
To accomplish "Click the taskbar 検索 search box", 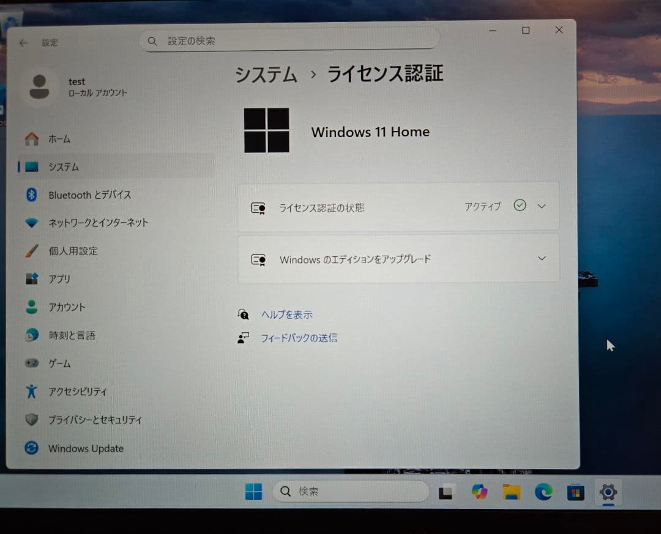I will tap(351, 491).
